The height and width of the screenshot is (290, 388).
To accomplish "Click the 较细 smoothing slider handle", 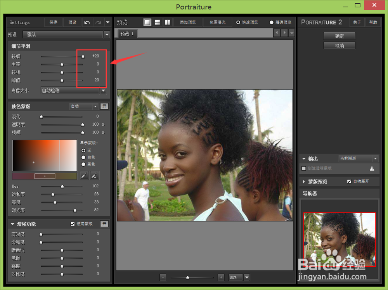I will click(83, 57).
